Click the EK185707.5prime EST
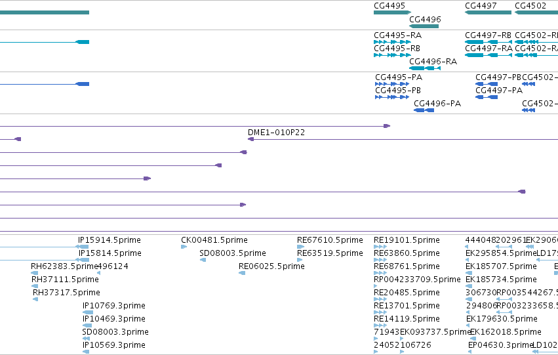The height and width of the screenshot is (355, 558). pos(469,273)
